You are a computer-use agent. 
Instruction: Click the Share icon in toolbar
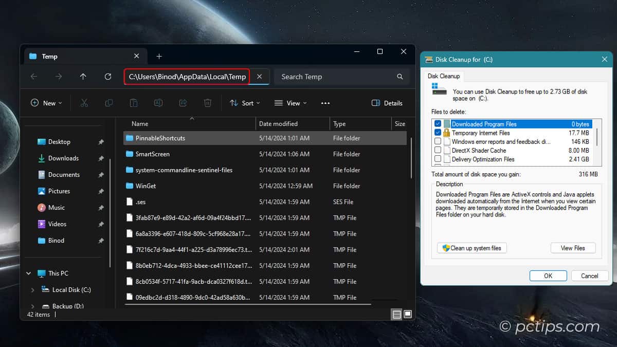click(183, 103)
